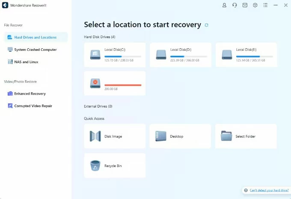Screen dimensions: 291x199
Task: Open System Crashed Computer
Action: 36,50
